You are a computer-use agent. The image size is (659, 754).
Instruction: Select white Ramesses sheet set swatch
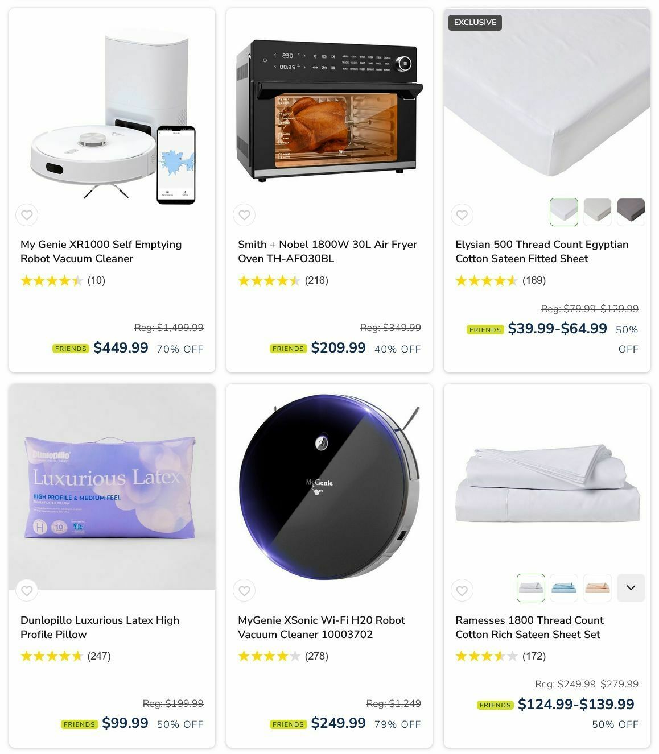(x=530, y=588)
